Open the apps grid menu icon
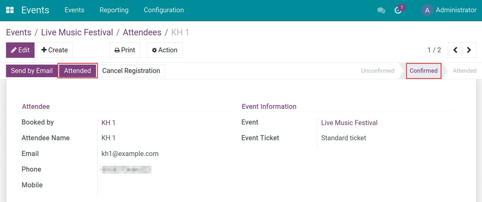Image resolution: width=482 pixels, height=202 pixels. tap(10, 10)
